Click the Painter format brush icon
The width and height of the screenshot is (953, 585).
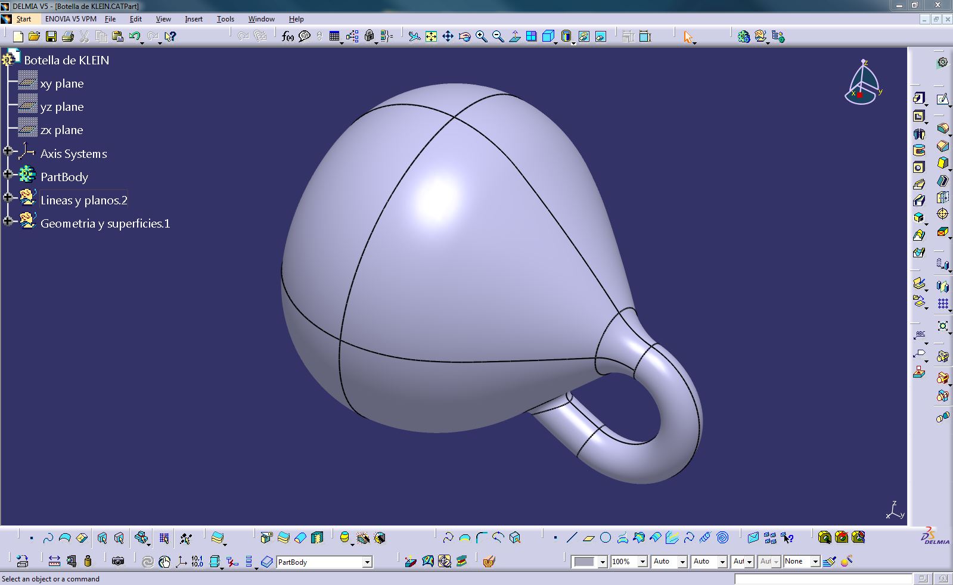click(x=829, y=561)
